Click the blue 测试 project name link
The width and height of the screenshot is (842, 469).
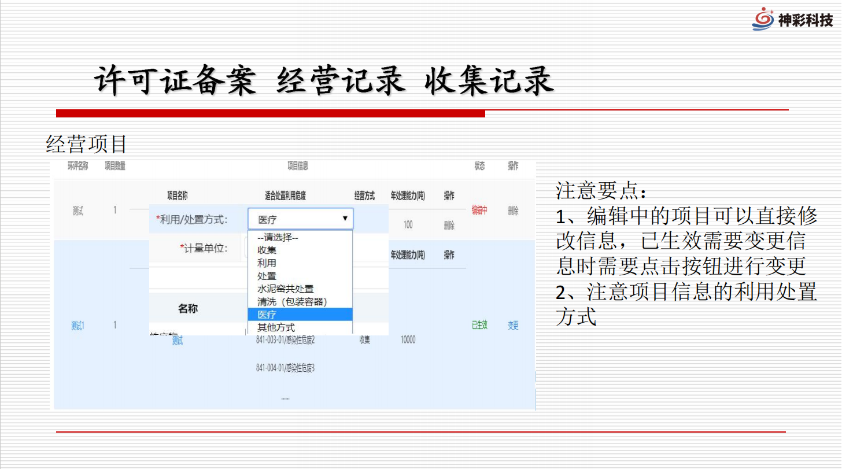(177, 341)
